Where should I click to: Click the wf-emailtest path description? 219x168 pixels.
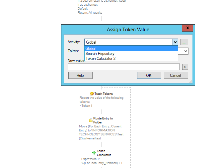[x=101, y=132]
